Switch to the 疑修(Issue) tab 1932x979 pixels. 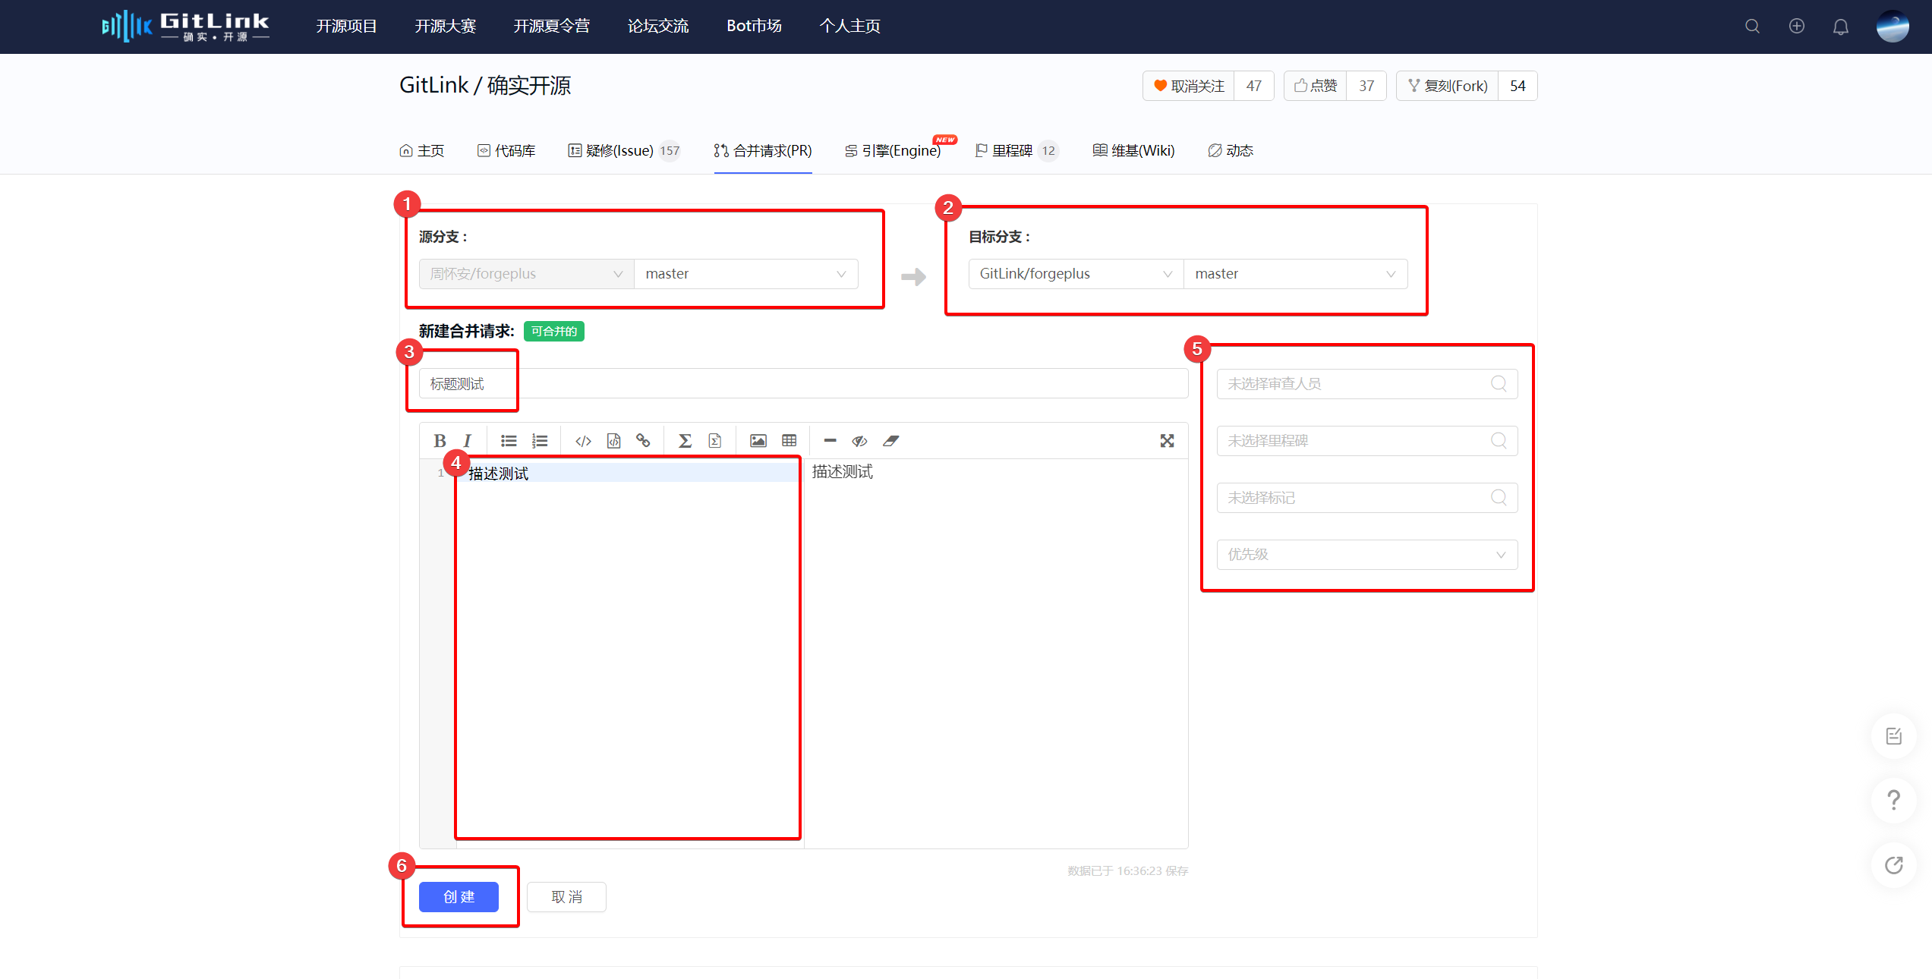click(624, 151)
